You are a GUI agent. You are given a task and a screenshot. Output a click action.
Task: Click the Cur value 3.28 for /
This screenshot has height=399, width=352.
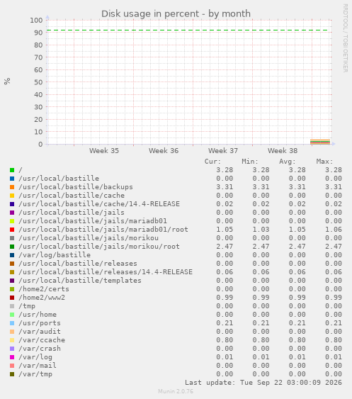(x=225, y=170)
